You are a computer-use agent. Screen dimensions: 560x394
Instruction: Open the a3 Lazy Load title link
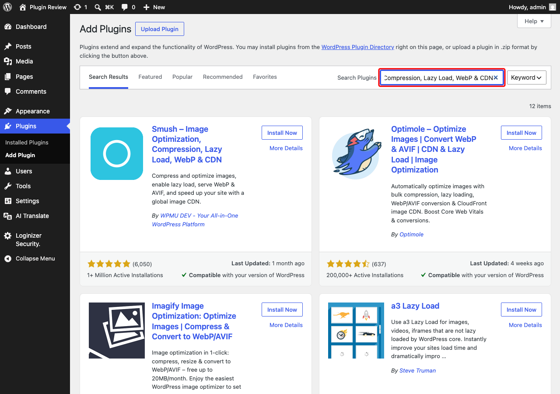coord(415,306)
